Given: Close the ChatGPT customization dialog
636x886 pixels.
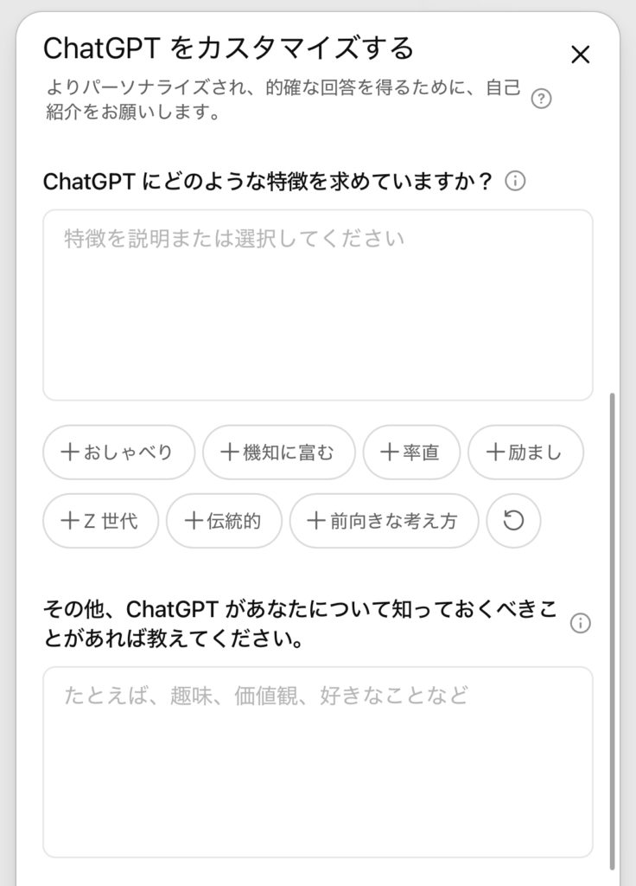Looking at the screenshot, I should 581,55.
